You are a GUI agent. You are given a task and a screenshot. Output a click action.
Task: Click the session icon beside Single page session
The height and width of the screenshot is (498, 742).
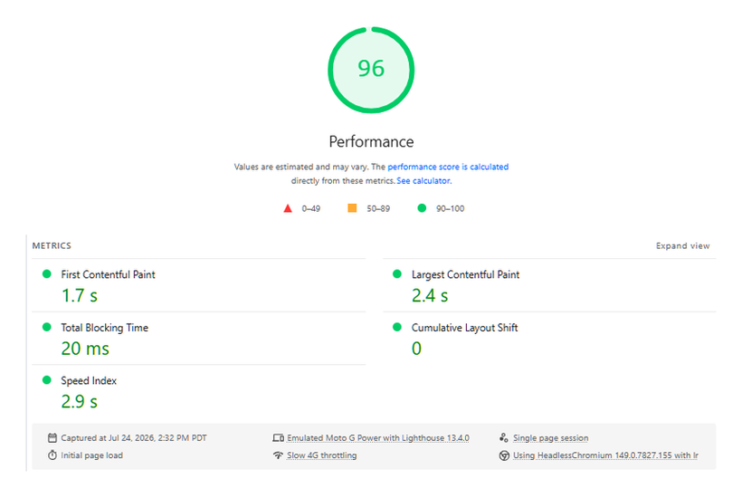click(504, 438)
